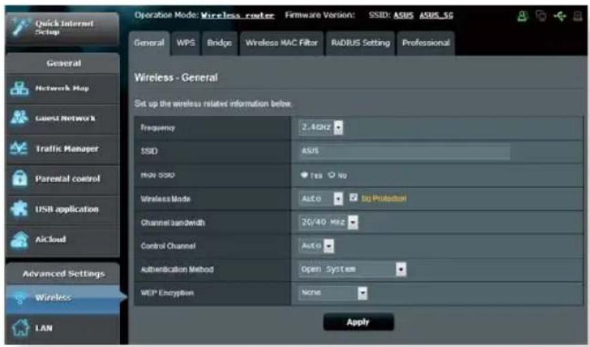Click the 'Advanced Settings' section header
This screenshot has width=590, height=347.
click(63, 273)
